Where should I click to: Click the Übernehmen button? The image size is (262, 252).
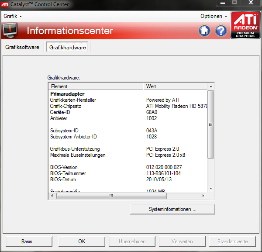(x=132, y=242)
